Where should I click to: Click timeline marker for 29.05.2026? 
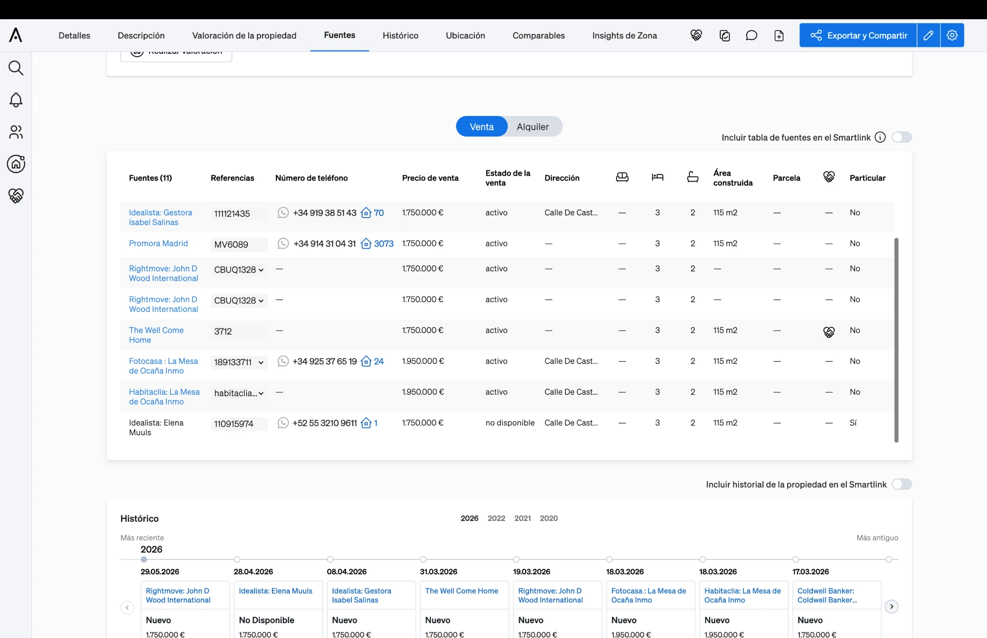[x=144, y=560]
